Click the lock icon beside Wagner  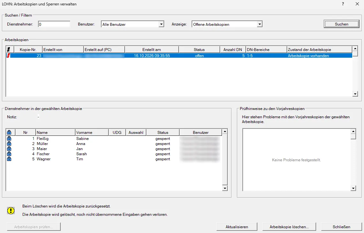click(x=9, y=159)
